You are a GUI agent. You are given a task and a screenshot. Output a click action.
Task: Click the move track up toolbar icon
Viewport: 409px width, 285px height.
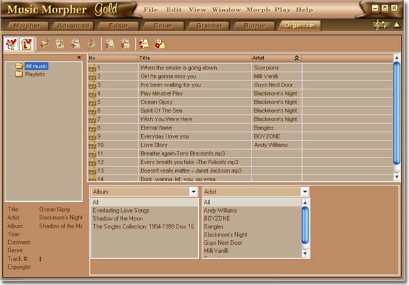pos(110,44)
